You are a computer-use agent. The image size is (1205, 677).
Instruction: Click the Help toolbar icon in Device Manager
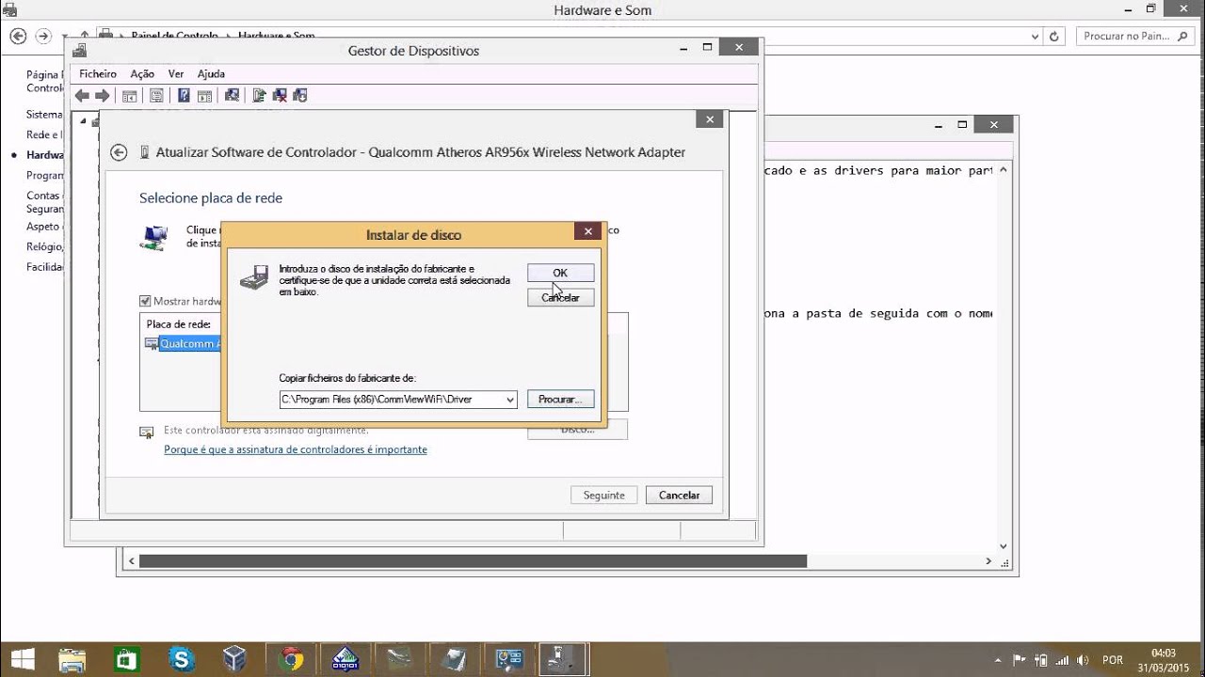tap(184, 95)
